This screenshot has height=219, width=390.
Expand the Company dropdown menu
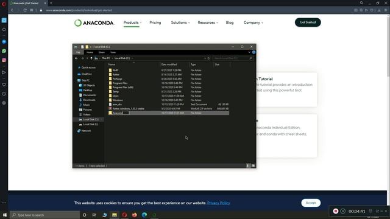[x=253, y=23]
